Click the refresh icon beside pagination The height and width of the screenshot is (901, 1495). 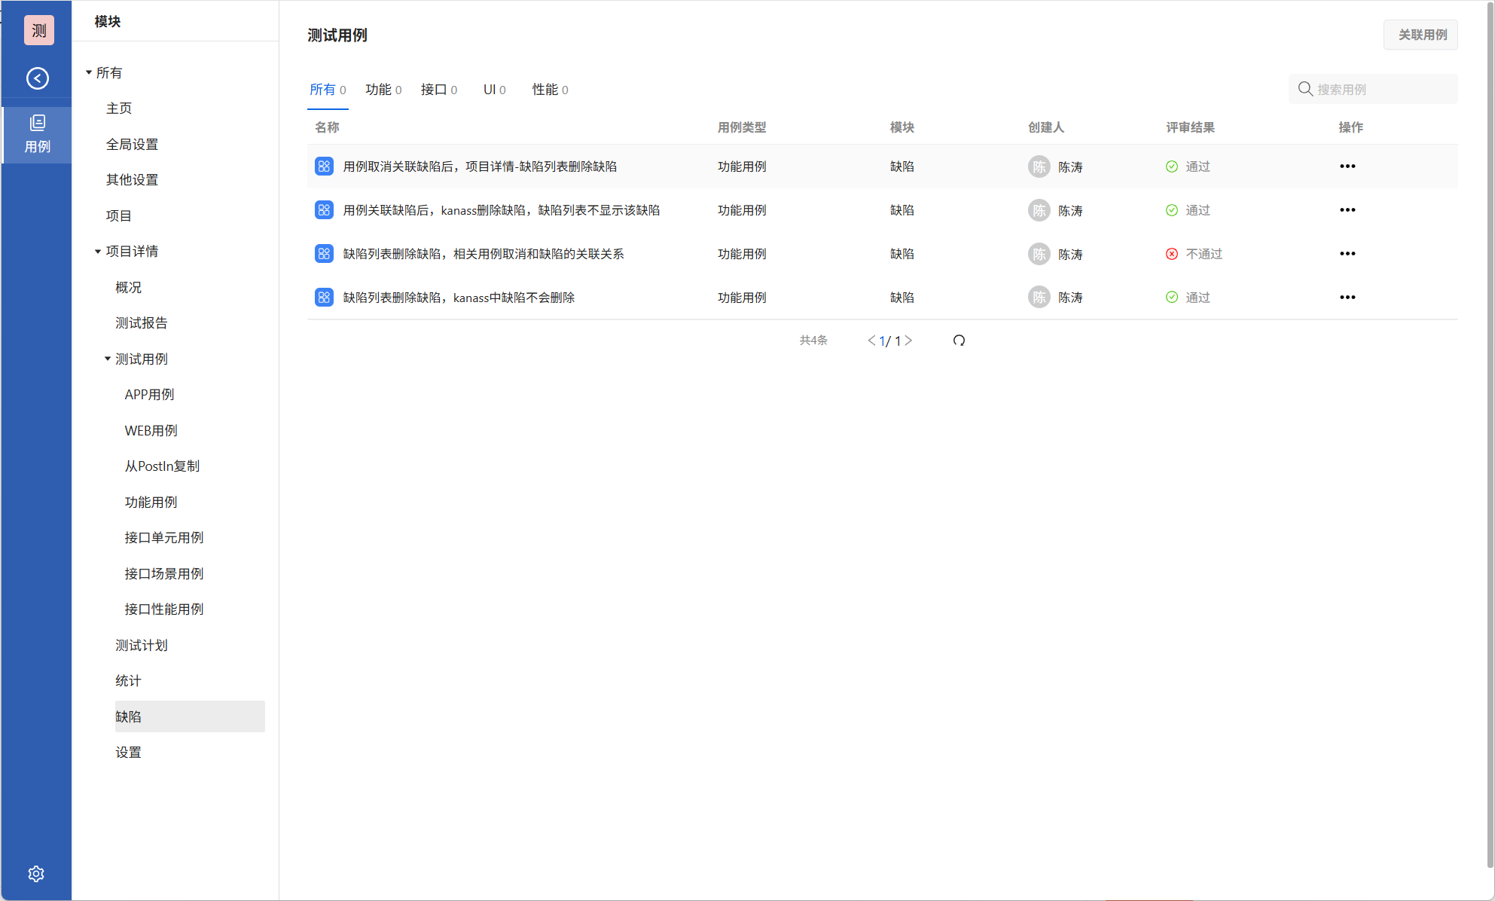click(x=959, y=341)
